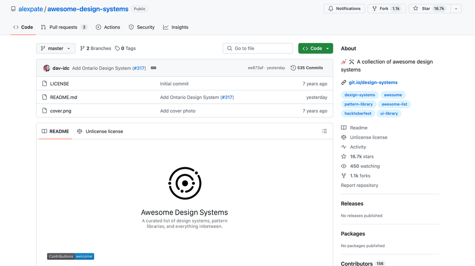Click the LICENSE file icon
Image resolution: width=475 pixels, height=266 pixels.
point(44,83)
